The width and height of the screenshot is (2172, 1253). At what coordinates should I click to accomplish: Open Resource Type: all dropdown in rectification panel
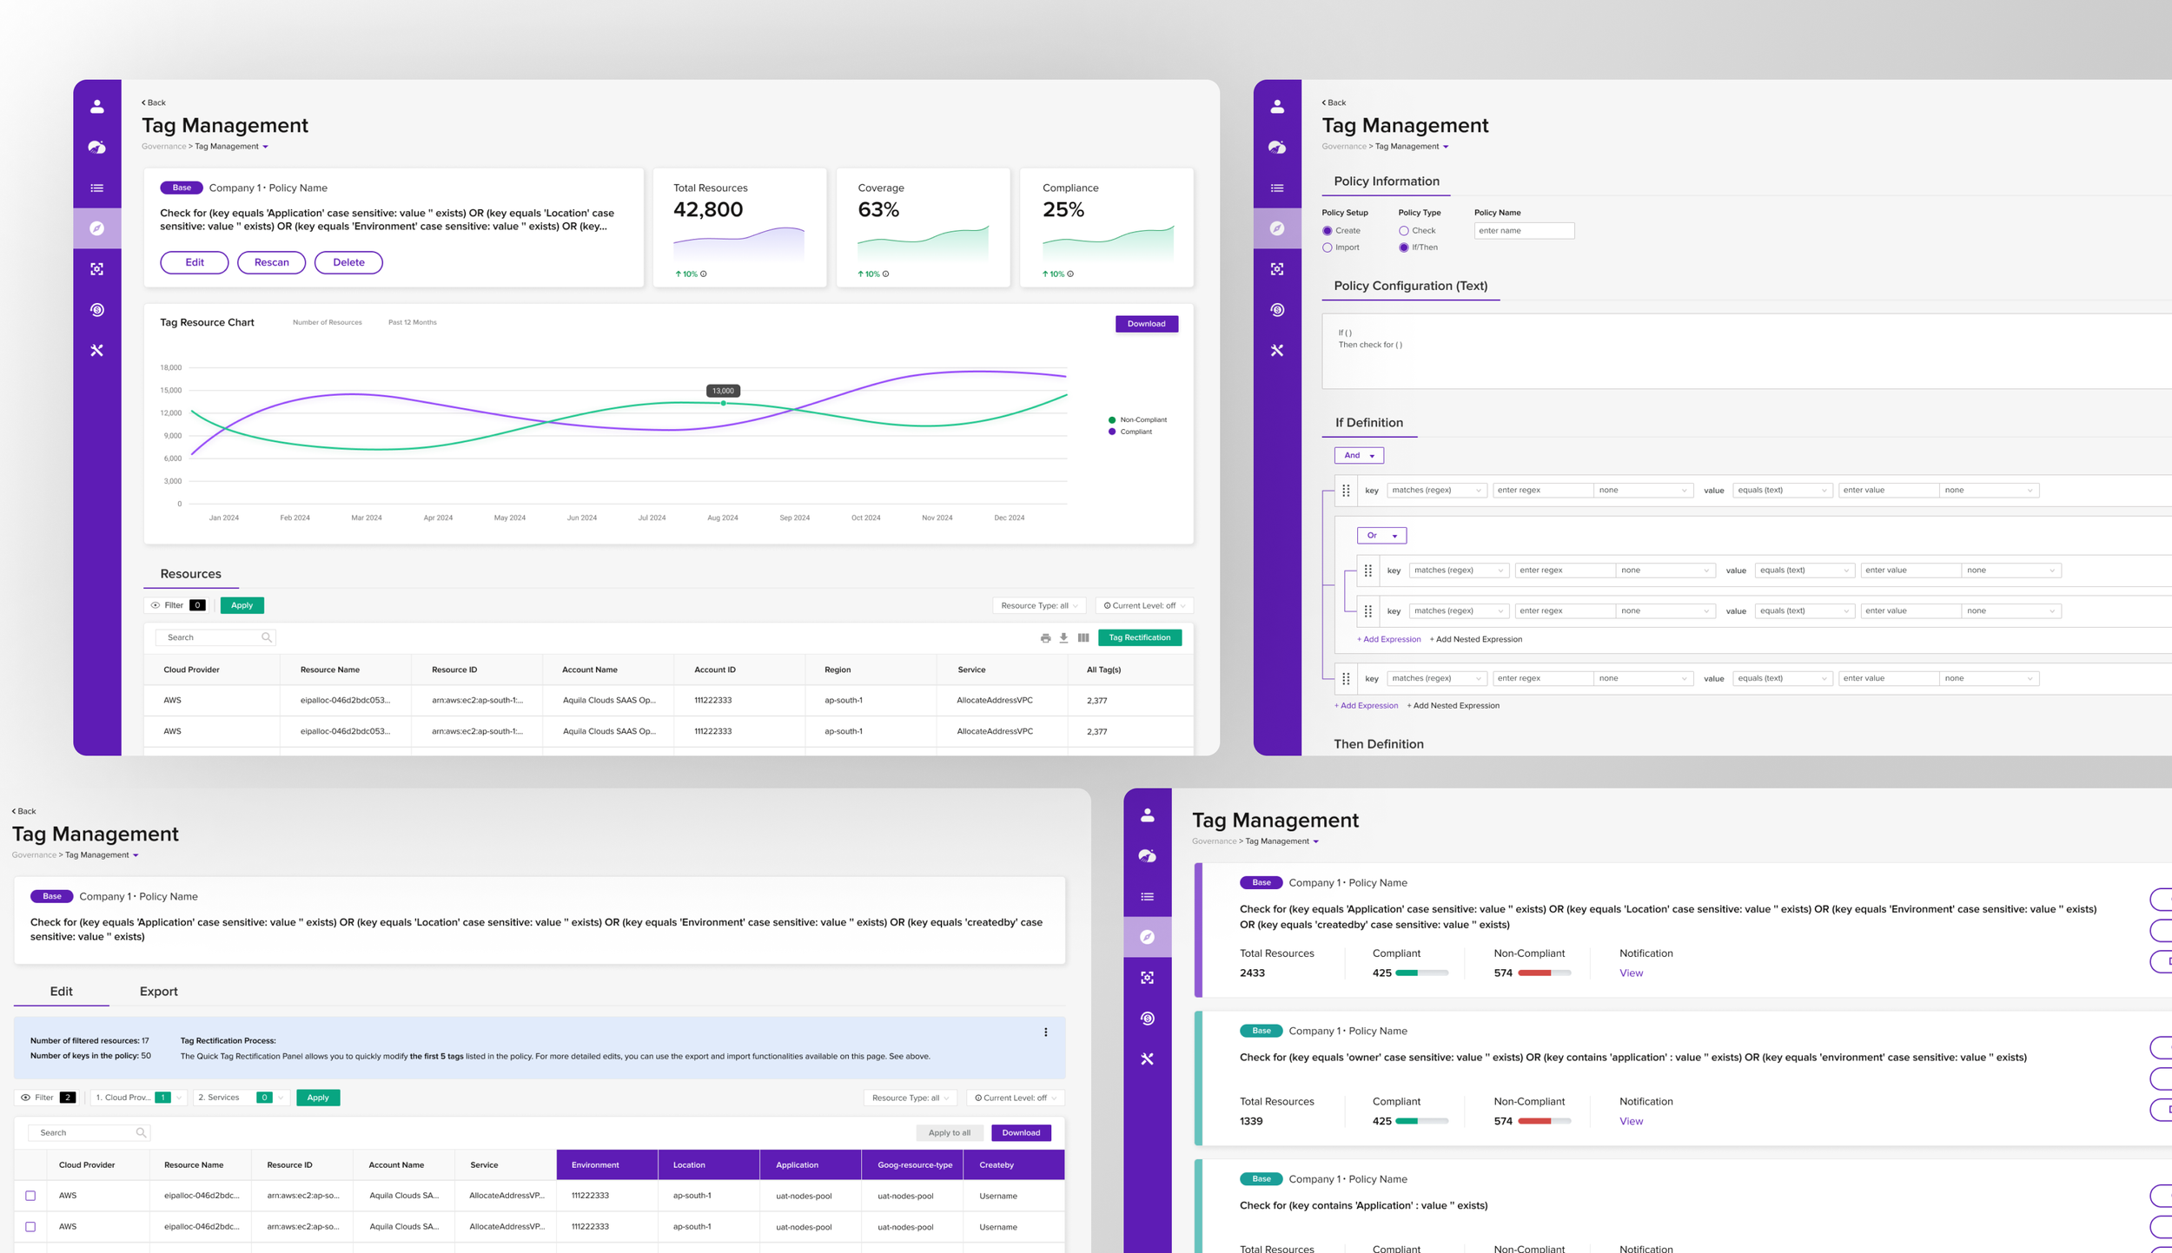click(910, 1098)
